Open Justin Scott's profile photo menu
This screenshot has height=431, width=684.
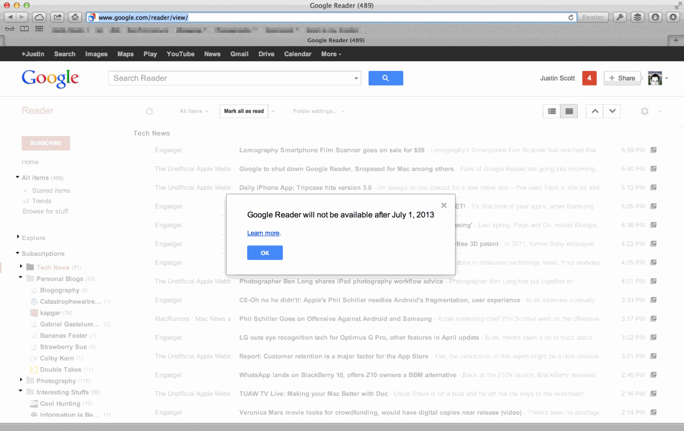pos(655,78)
